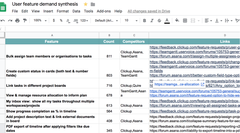Viewport: 240px width, 133px height.
Task: Move document using the folder icon
Action: 93,4
